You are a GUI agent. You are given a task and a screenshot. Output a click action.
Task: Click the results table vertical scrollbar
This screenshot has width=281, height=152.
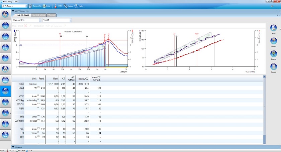(264, 110)
